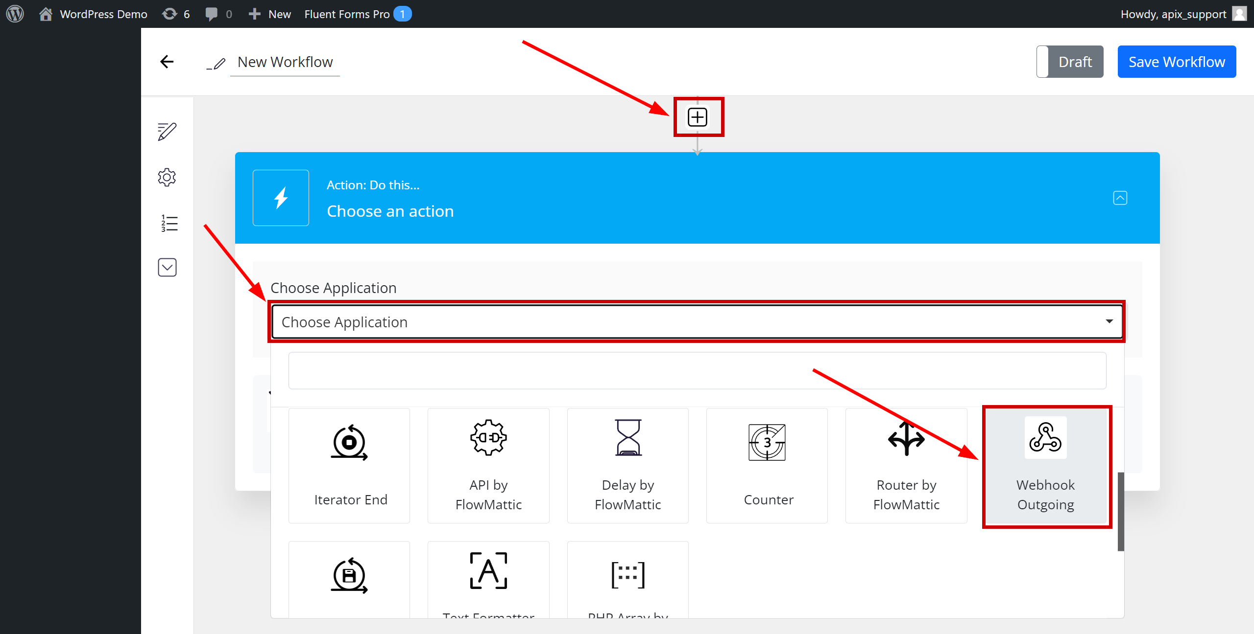The height and width of the screenshot is (634, 1254).
Task: Select the PHP Array tile
Action: click(x=628, y=579)
